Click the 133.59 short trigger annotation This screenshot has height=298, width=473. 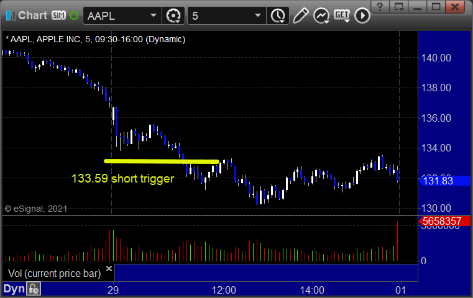(123, 179)
